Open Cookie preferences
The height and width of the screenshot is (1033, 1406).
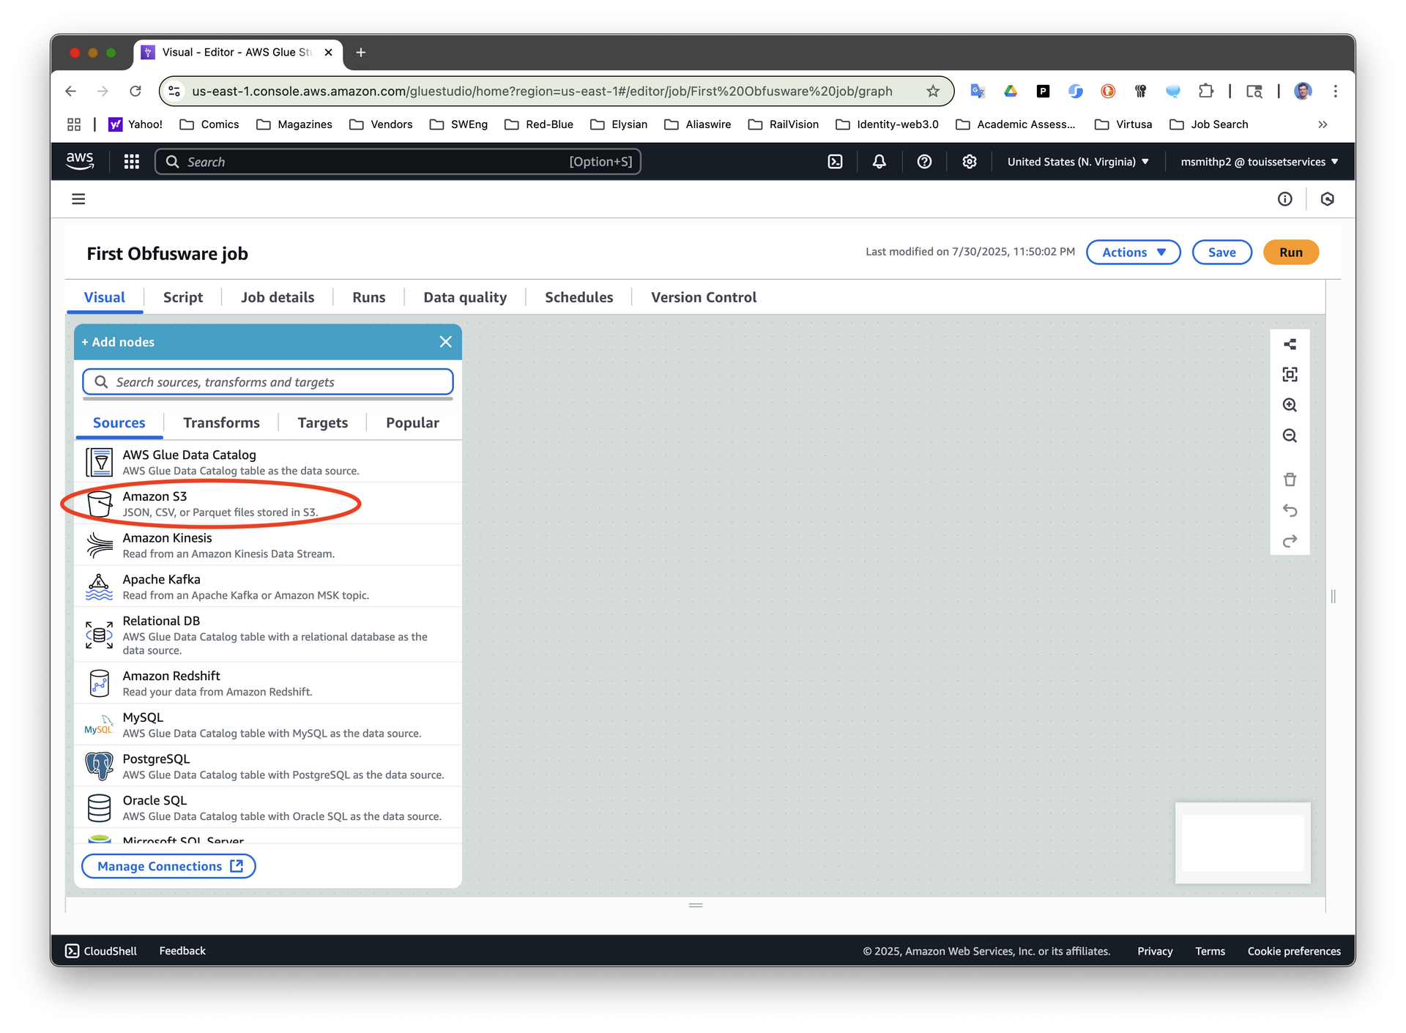pyautogui.click(x=1294, y=951)
